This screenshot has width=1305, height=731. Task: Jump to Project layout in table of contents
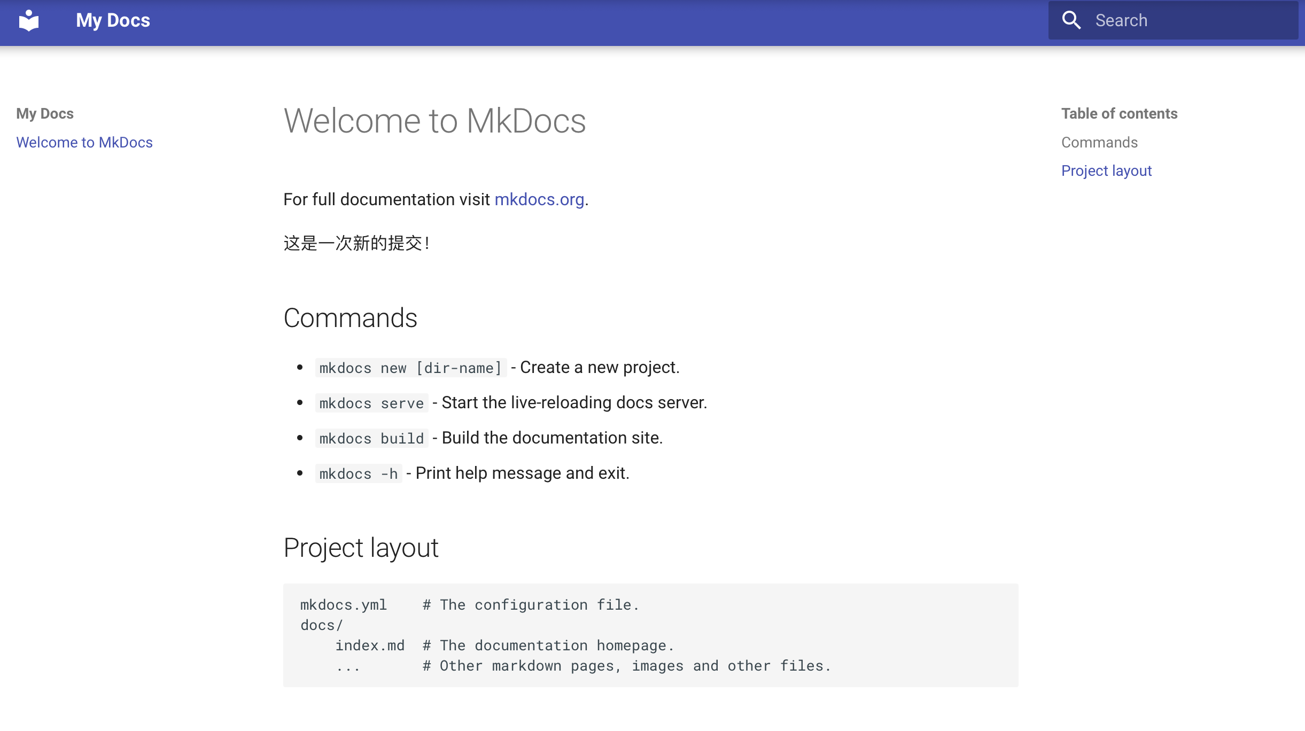(1106, 170)
